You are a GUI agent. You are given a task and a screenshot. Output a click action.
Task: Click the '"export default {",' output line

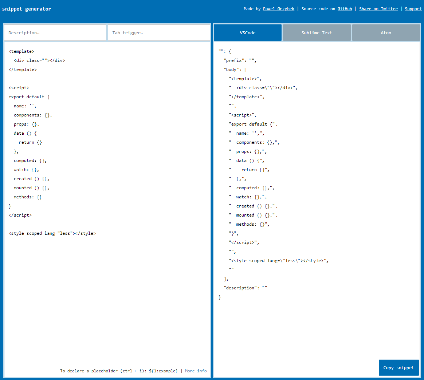click(253, 124)
